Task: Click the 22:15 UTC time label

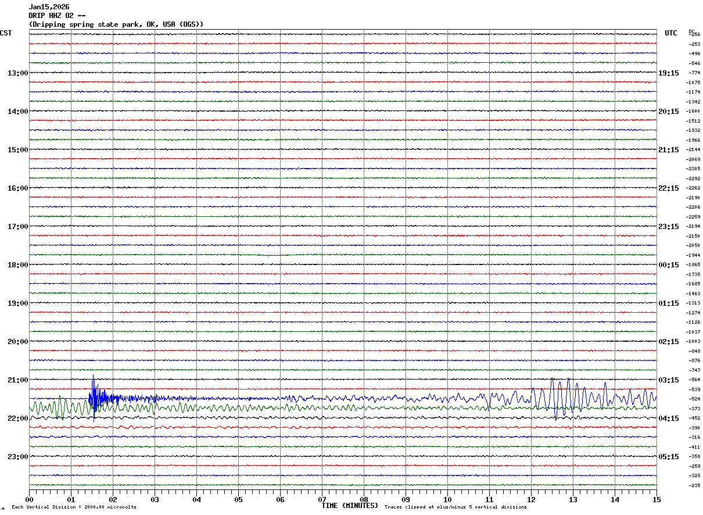Action: [x=669, y=188]
